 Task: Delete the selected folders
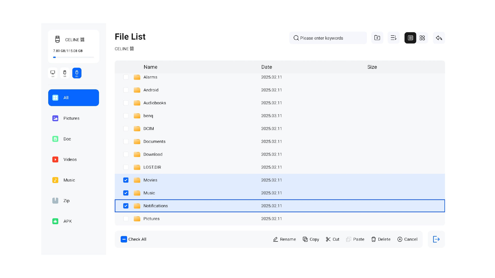pos(381,239)
